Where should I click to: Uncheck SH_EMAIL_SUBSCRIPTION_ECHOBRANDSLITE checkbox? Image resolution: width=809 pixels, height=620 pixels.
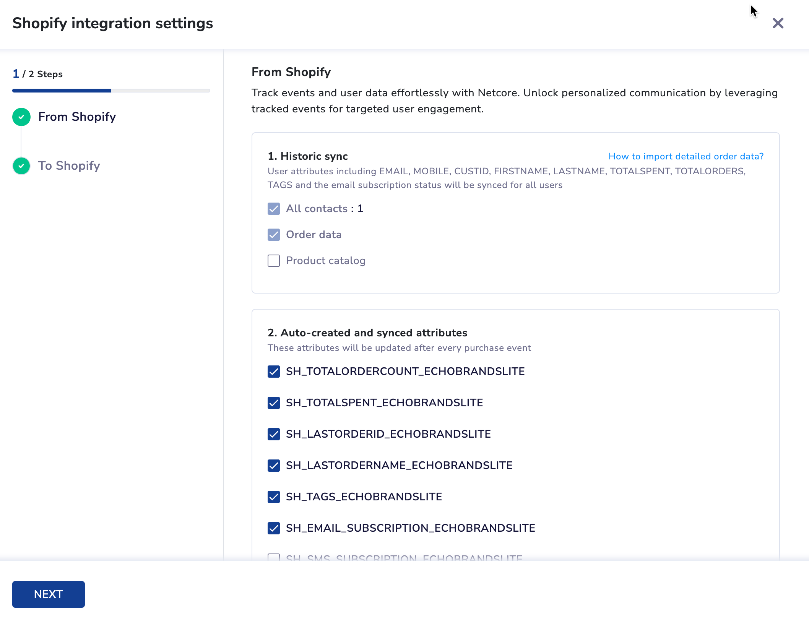[x=274, y=528]
